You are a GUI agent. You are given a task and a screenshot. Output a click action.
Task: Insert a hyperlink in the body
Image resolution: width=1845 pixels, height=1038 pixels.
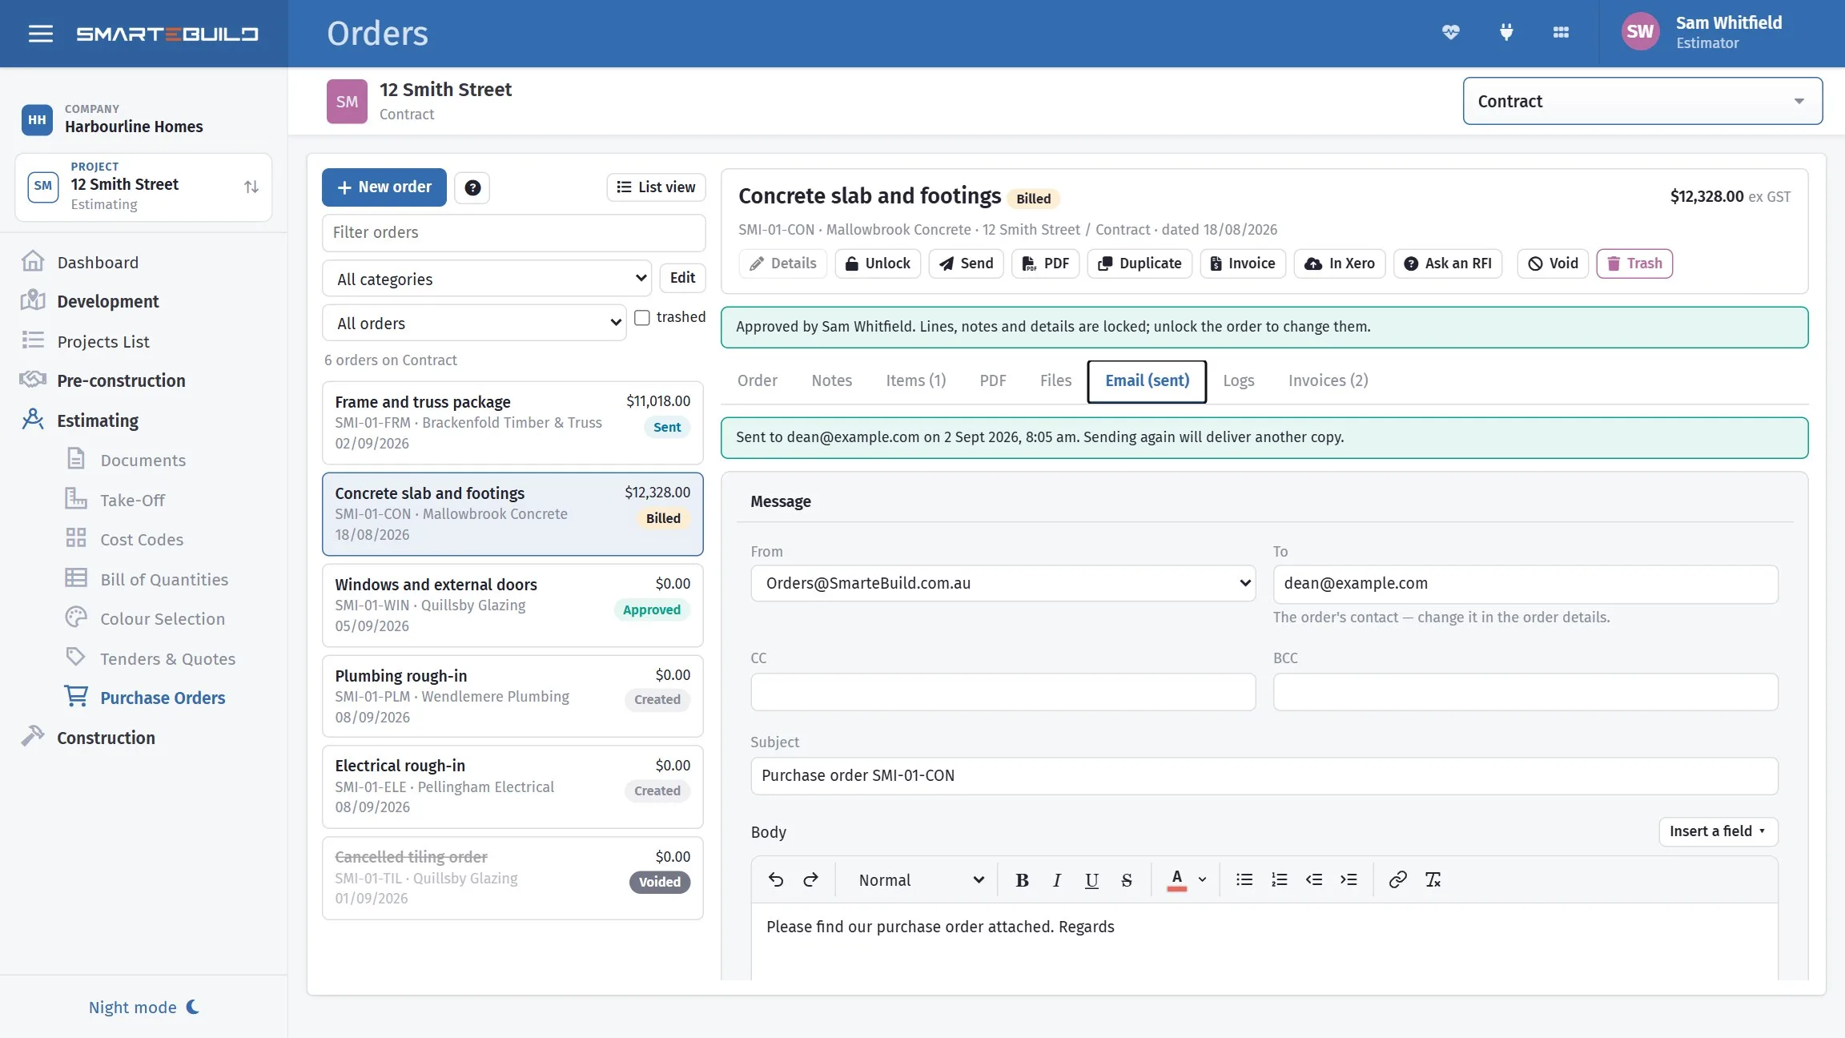pyautogui.click(x=1397, y=879)
